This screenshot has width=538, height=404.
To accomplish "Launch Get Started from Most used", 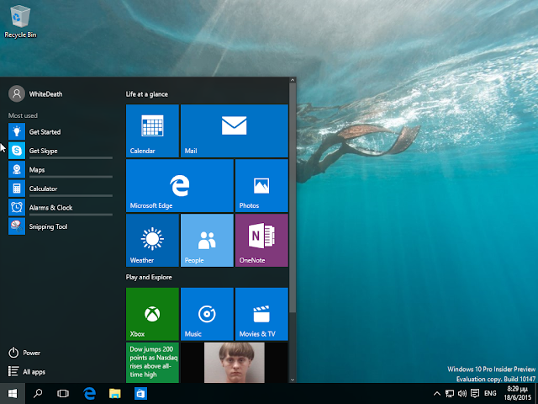I will 61,131.
